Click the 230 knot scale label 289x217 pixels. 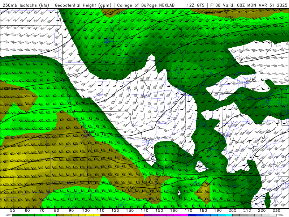click(276, 210)
